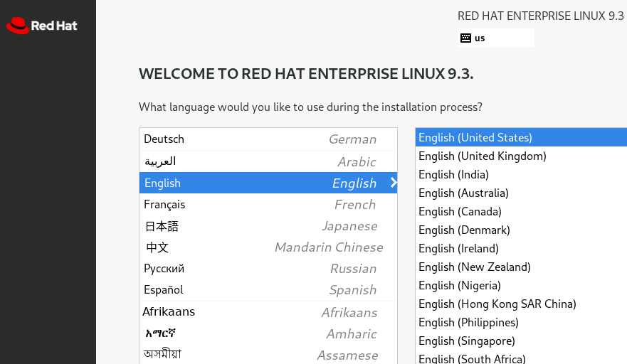Choose Français from the language list
Viewport: 627px width, 364px height.
pos(268,205)
